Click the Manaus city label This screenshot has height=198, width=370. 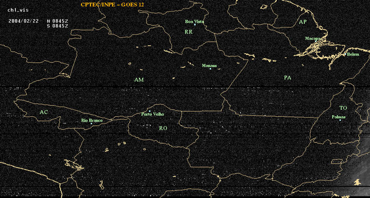pyautogui.click(x=209, y=66)
